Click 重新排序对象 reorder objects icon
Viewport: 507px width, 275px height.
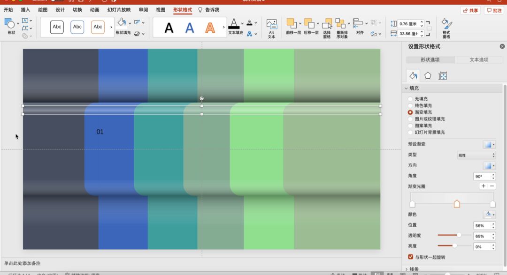(x=340, y=23)
